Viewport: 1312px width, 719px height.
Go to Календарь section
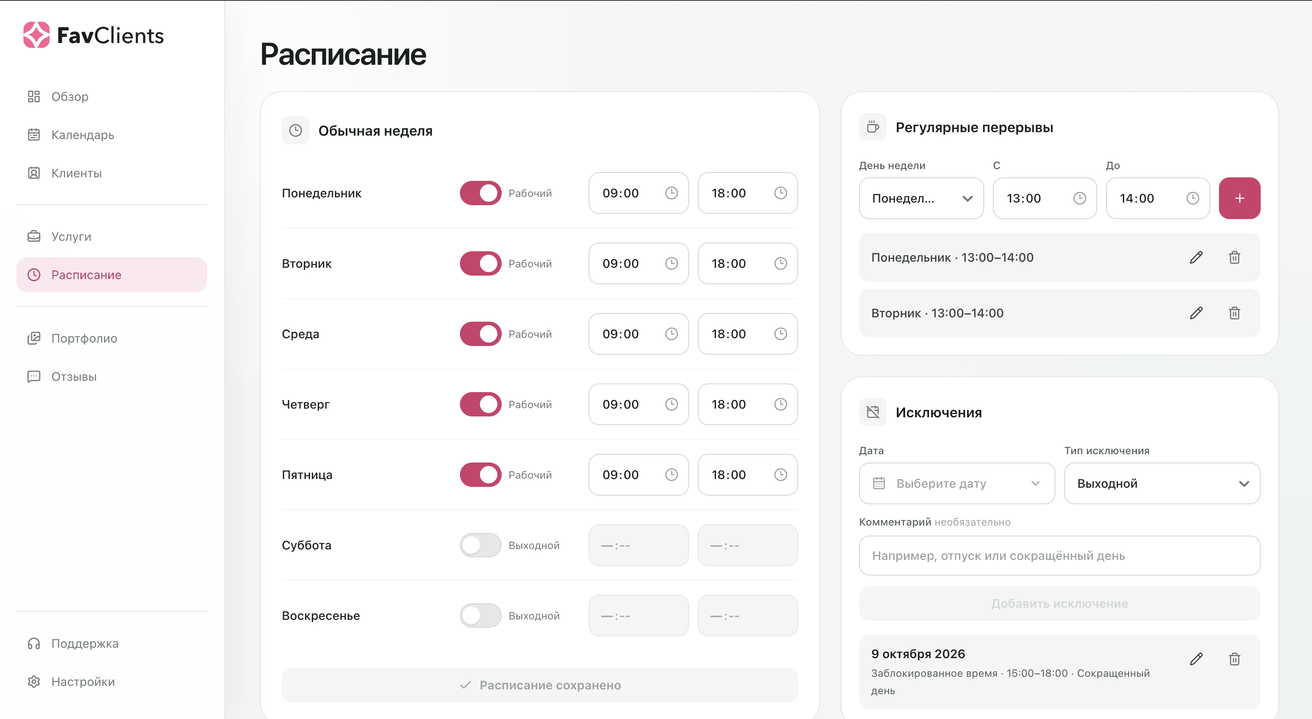point(112,134)
